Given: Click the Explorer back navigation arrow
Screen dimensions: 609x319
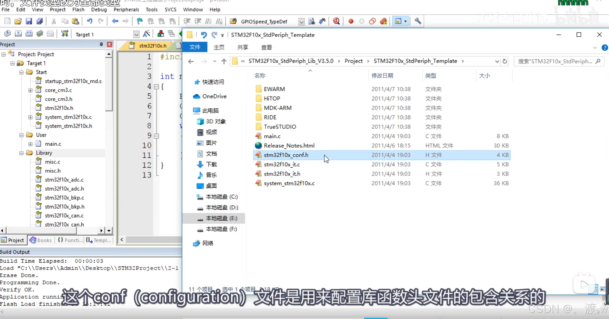Looking at the screenshot, I should click(x=191, y=61).
